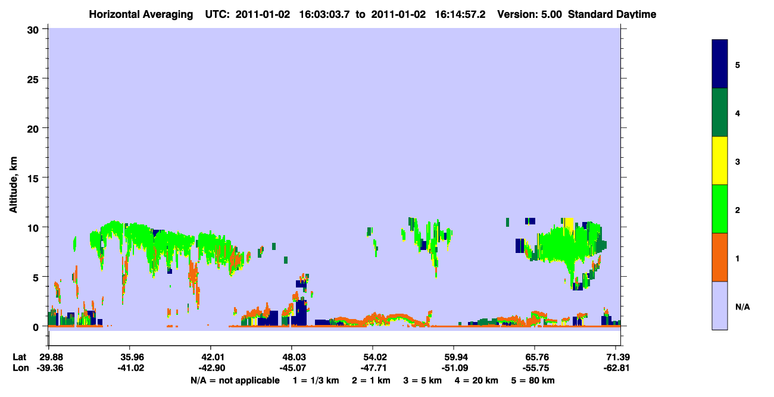Click the colorbar label '3'

(738, 161)
